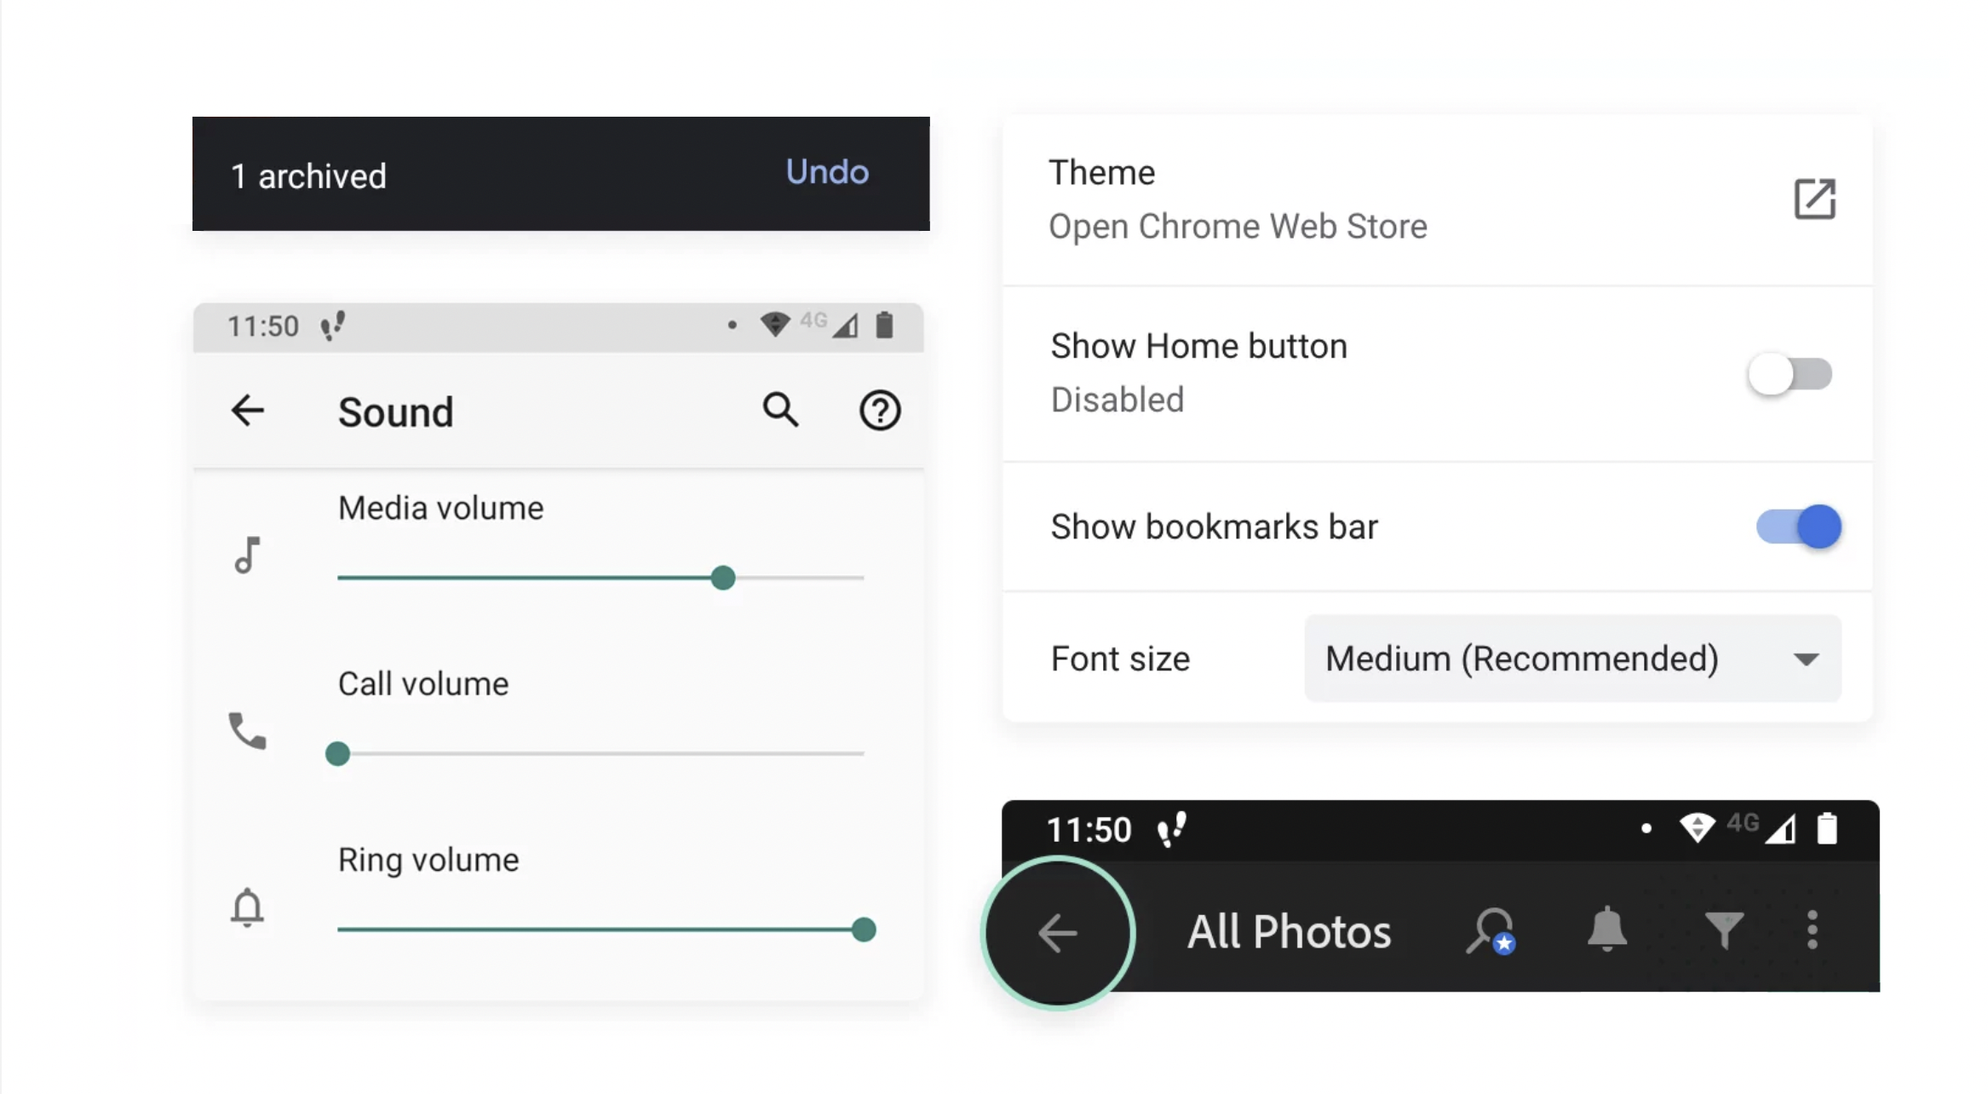Click the Wi-Fi icon in the Sound status bar
The height and width of the screenshot is (1094, 1988).
pyautogui.click(x=775, y=325)
